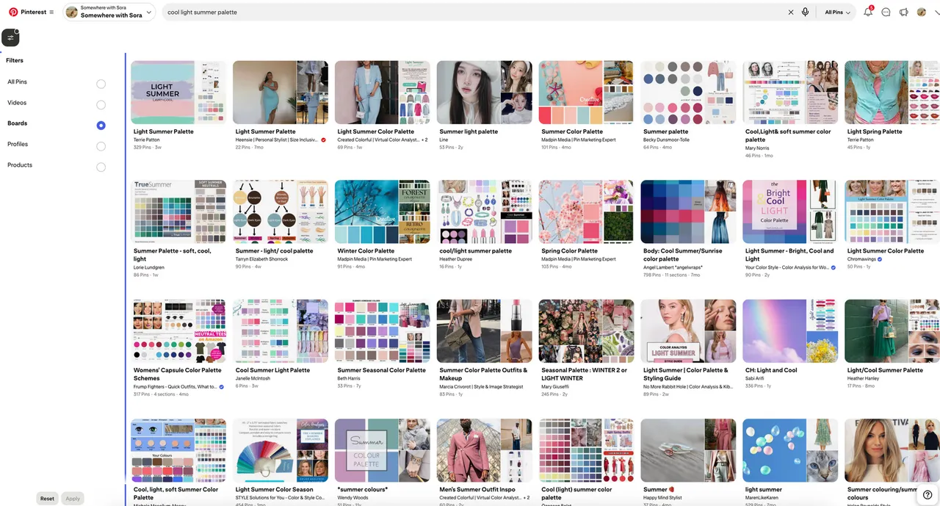Click the Reset filters button

pos(47,498)
